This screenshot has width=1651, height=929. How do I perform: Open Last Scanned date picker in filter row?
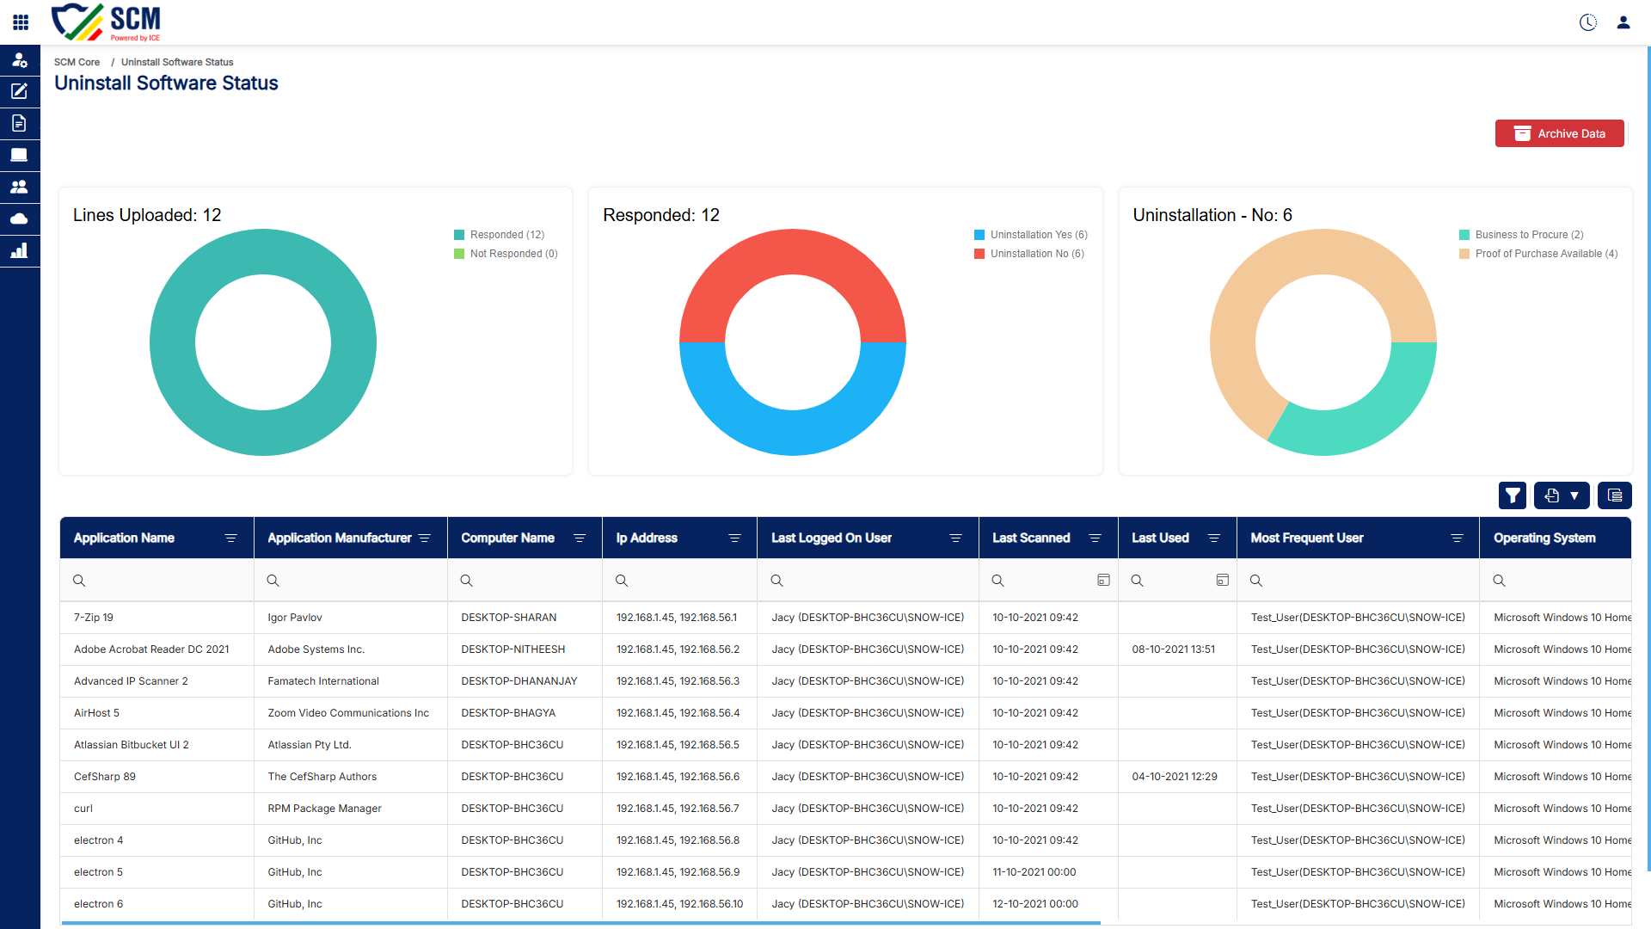click(1103, 581)
